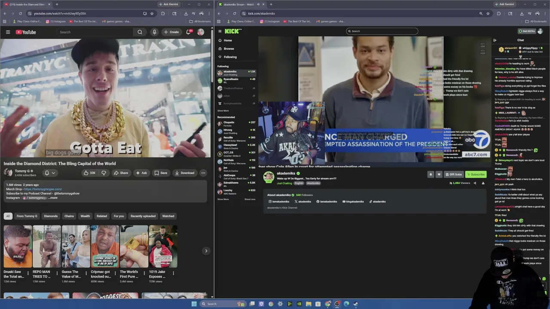Report stream via warning triangle icon
Screen dimensions: 550x309
(483, 183)
